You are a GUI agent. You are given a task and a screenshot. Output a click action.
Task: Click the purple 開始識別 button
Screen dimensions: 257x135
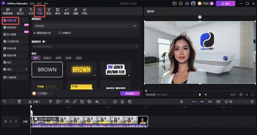130,94
